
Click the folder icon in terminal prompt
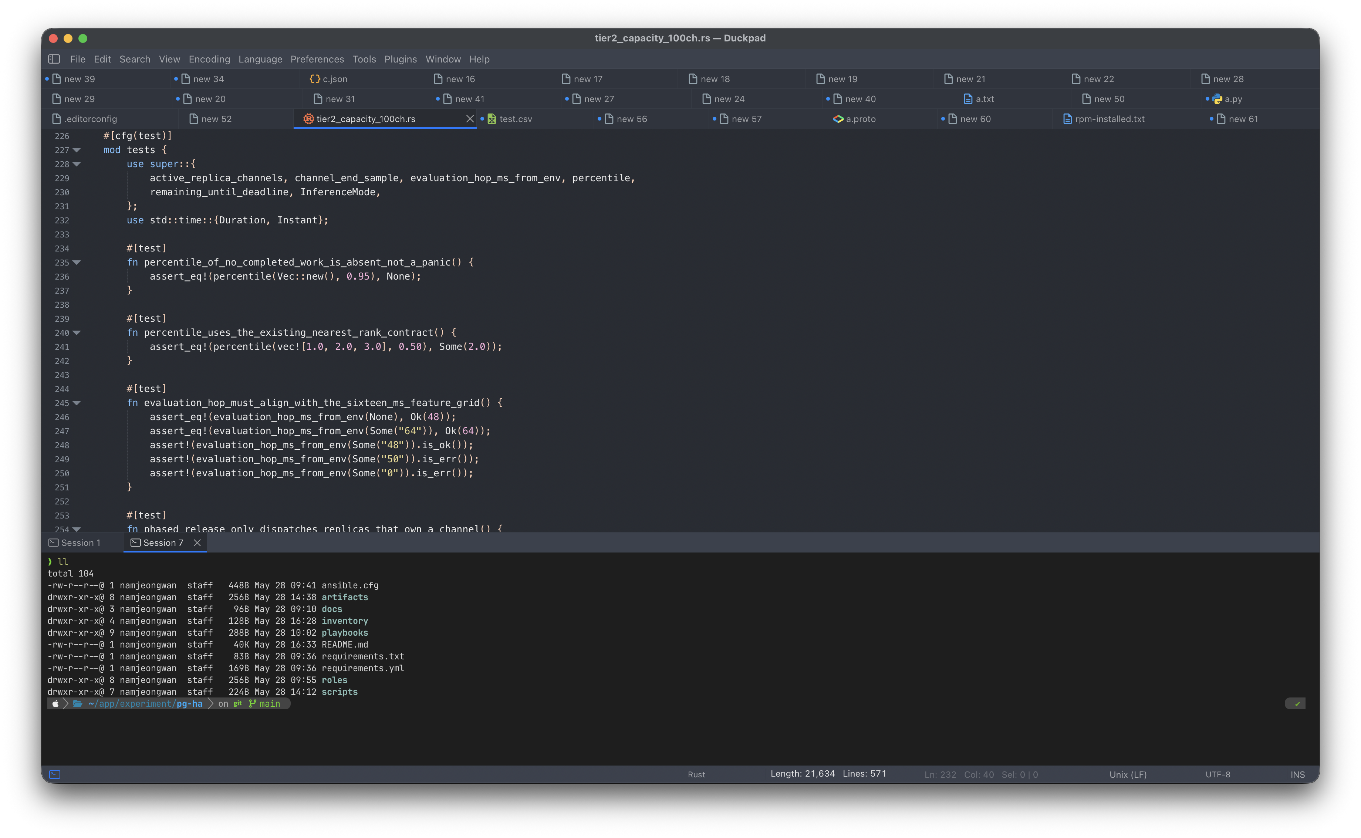click(78, 703)
